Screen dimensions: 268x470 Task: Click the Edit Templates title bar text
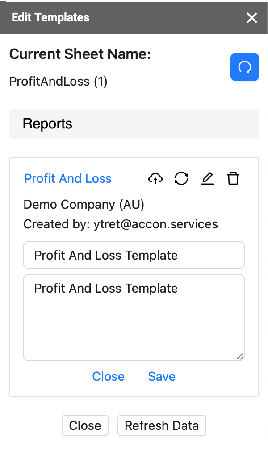50,17
